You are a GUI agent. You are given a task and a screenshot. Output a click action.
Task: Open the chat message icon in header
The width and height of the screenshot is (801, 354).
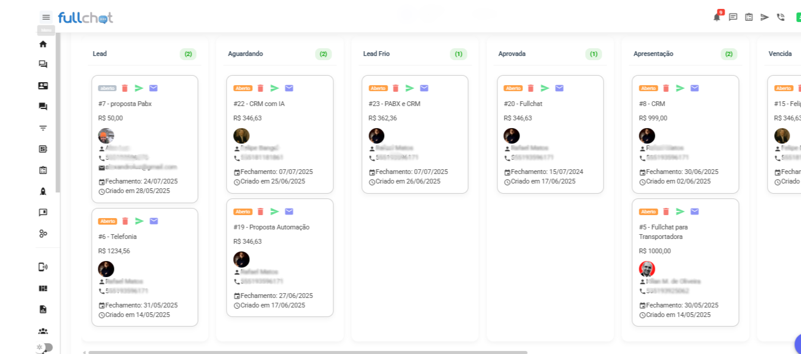(x=733, y=17)
